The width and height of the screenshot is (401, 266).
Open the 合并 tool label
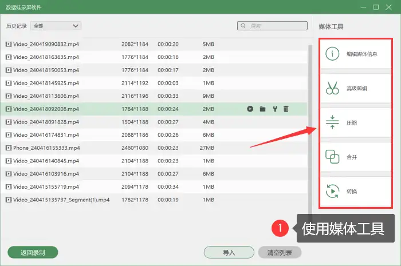click(352, 157)
